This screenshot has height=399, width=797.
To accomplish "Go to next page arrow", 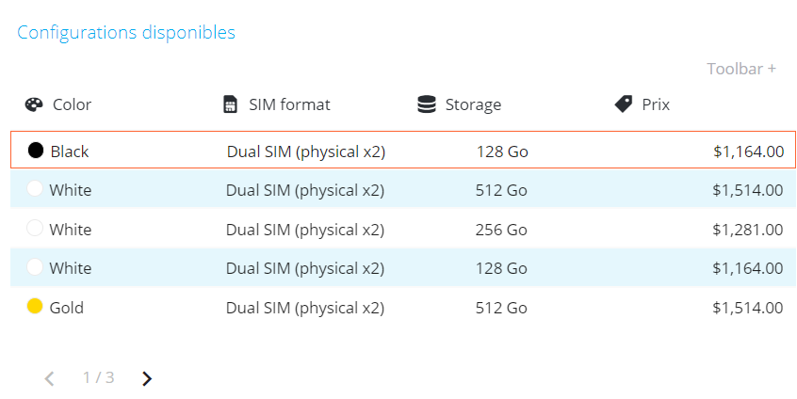I will pyautogui.click(x=147, y=378).
